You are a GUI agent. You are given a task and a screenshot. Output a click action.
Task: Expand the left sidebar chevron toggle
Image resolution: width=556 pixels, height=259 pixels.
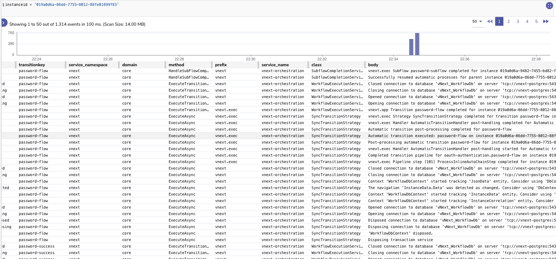tap(4, 23)
